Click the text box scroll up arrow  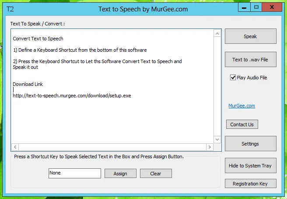pos(217,33)
